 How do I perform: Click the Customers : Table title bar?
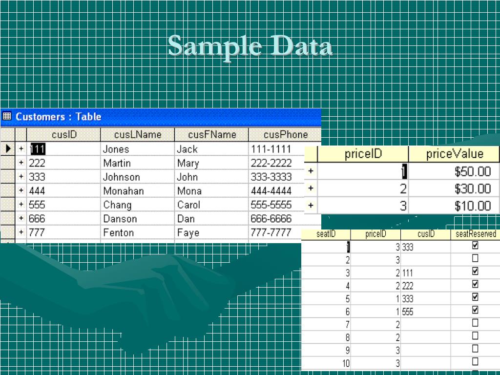coord(161,116)
